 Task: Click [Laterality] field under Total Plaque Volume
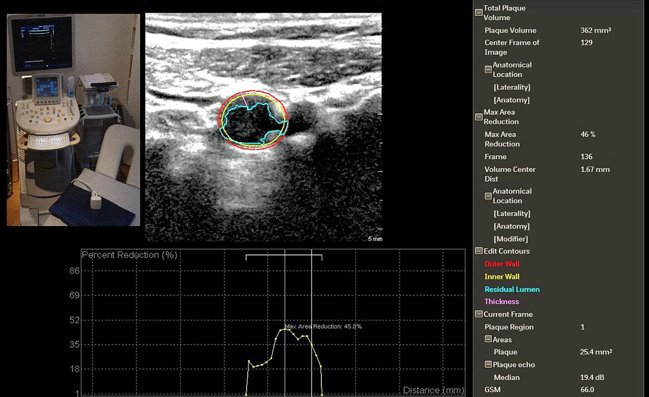tap(512, 87)
